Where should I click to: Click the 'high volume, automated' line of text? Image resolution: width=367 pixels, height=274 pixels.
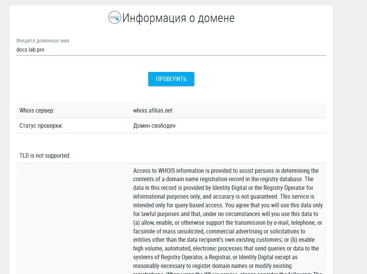coord(226,249)
